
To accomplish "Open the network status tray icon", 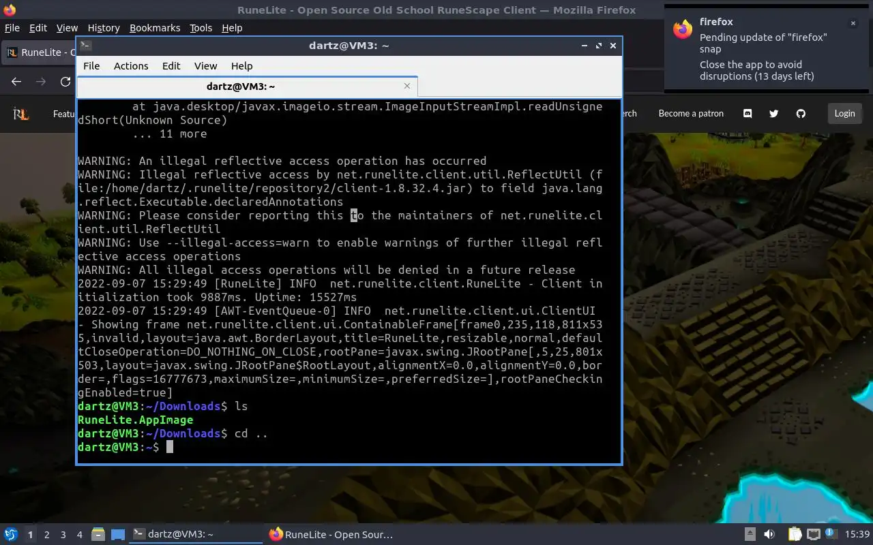I will pos(813,534).
